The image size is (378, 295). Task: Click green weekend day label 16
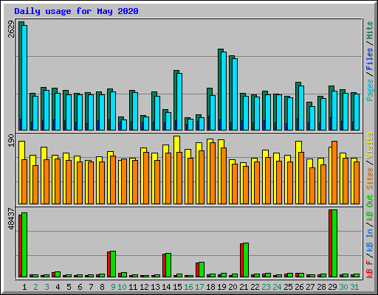(188, 287)
